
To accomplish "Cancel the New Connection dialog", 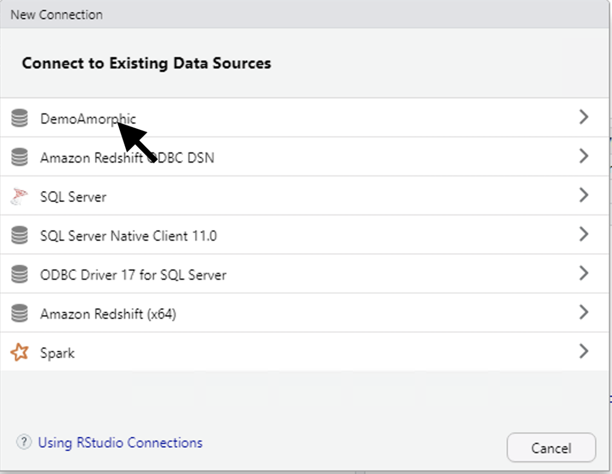I will tap(551, 448).
